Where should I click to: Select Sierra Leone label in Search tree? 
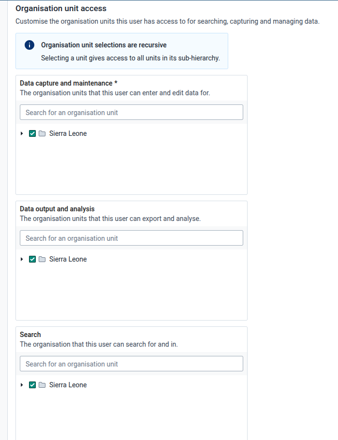tap(68, 385)
